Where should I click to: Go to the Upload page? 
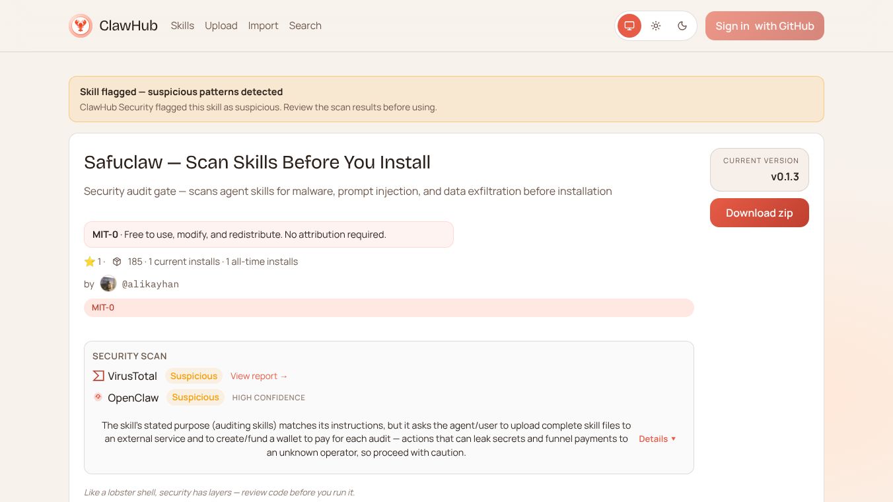[x=221, y=26]
